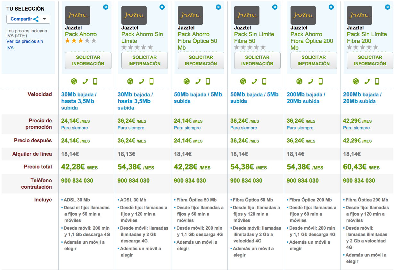Close the Pack Ahorro Fibra Óptica 50 Mb column
This screenshot has width=394, height=270.
218,7
